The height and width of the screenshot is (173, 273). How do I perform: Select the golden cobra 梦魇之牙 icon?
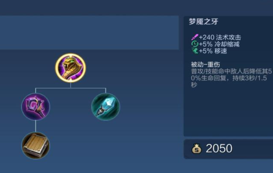(70, 68)
